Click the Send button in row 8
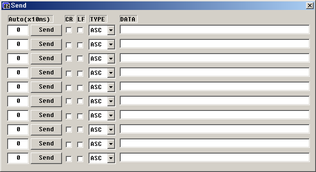 click(x=46, y=130)
